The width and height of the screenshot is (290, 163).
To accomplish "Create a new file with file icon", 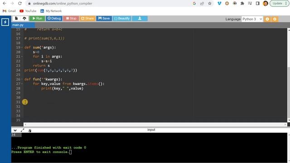I will point(16,18).
